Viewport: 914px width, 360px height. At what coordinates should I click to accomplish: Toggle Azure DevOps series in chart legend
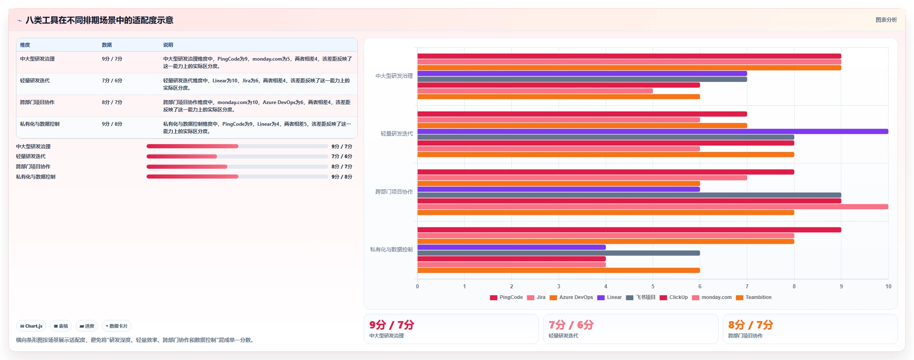tap(571, 298)
